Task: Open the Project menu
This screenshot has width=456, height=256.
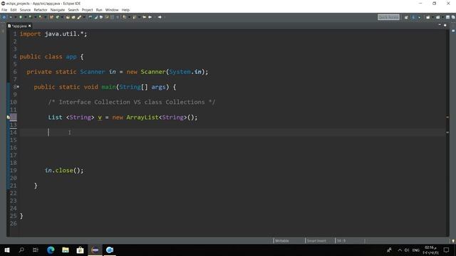Action: (87, 10)
